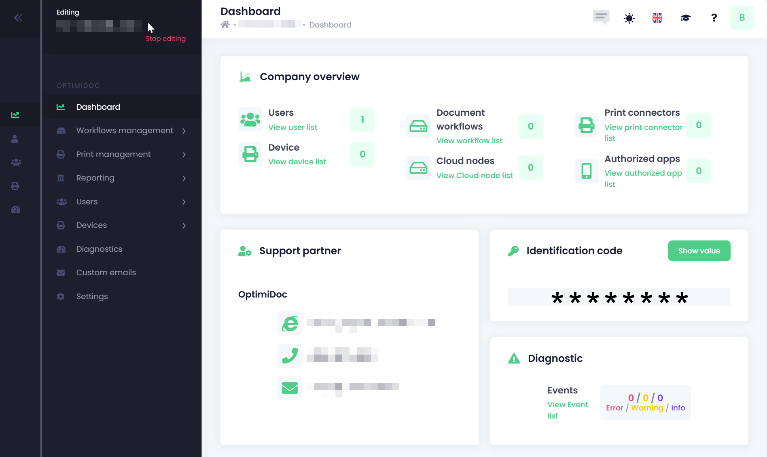Open user profile avatar B
Image resolution: width=767 pixels, height=457 pixels.
pos(742,18)
